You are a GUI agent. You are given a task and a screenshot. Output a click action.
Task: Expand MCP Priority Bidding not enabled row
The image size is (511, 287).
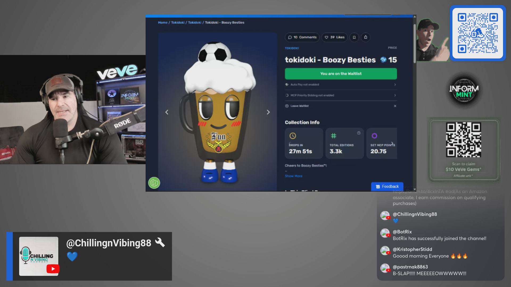tap(341, 95)
